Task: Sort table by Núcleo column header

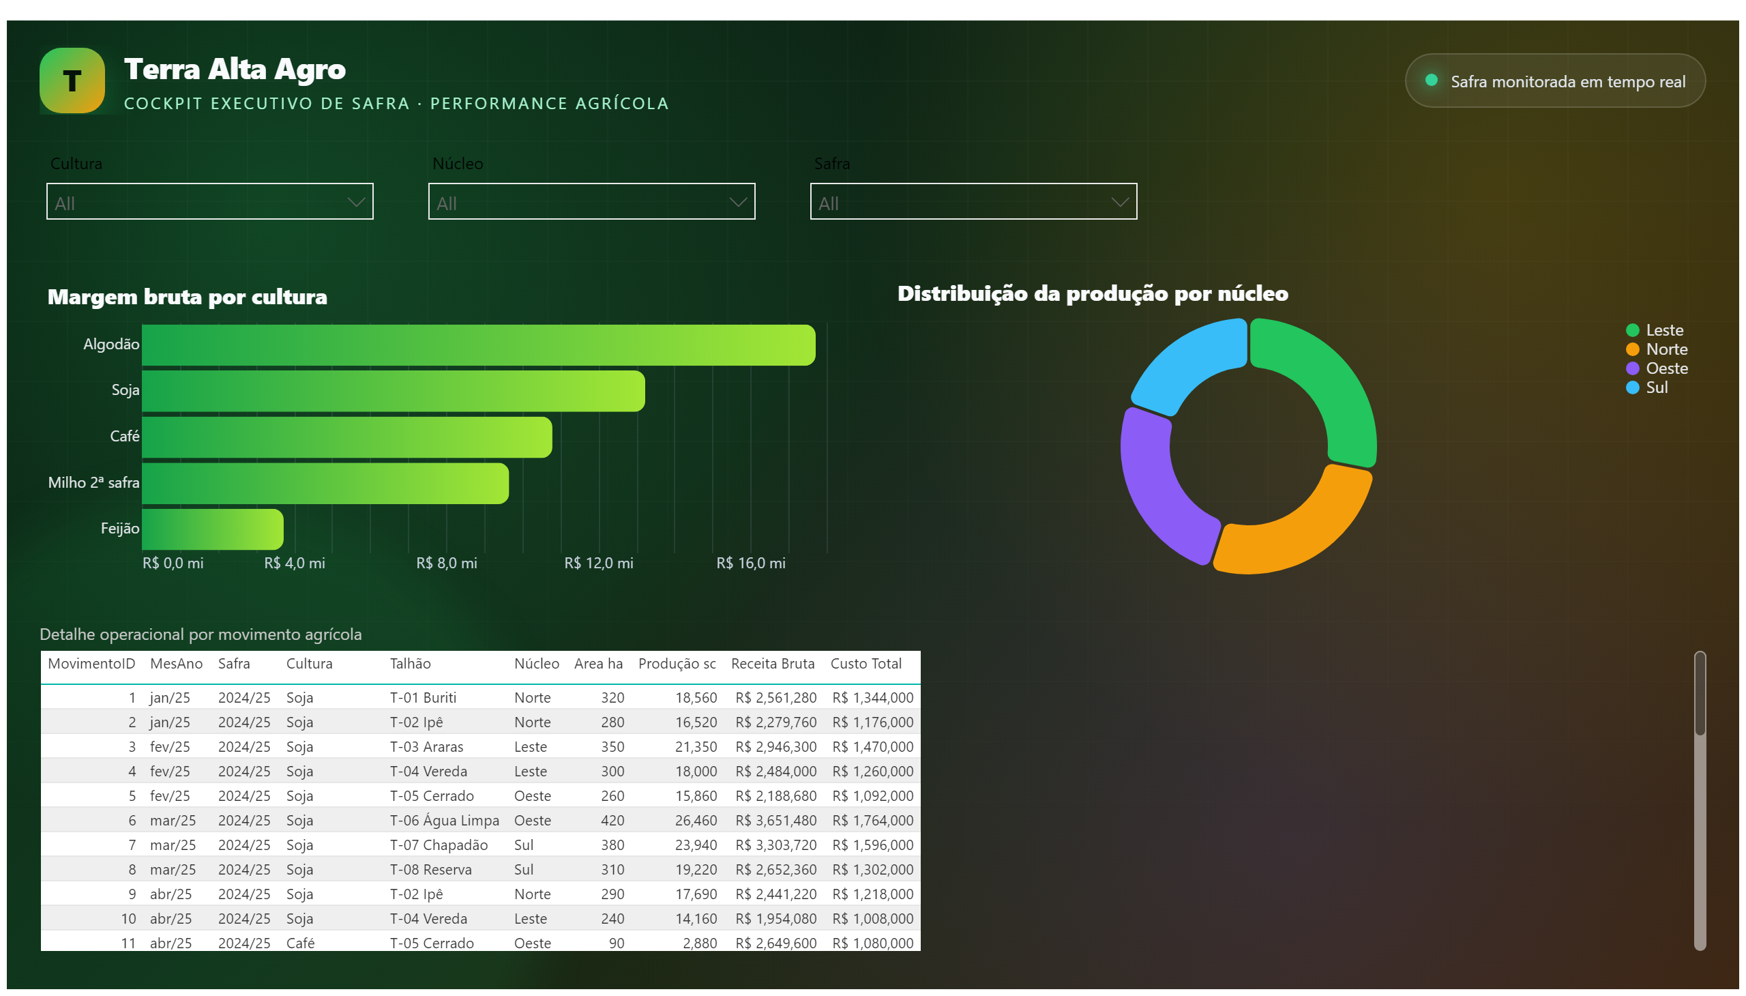Action: [537, 664]
